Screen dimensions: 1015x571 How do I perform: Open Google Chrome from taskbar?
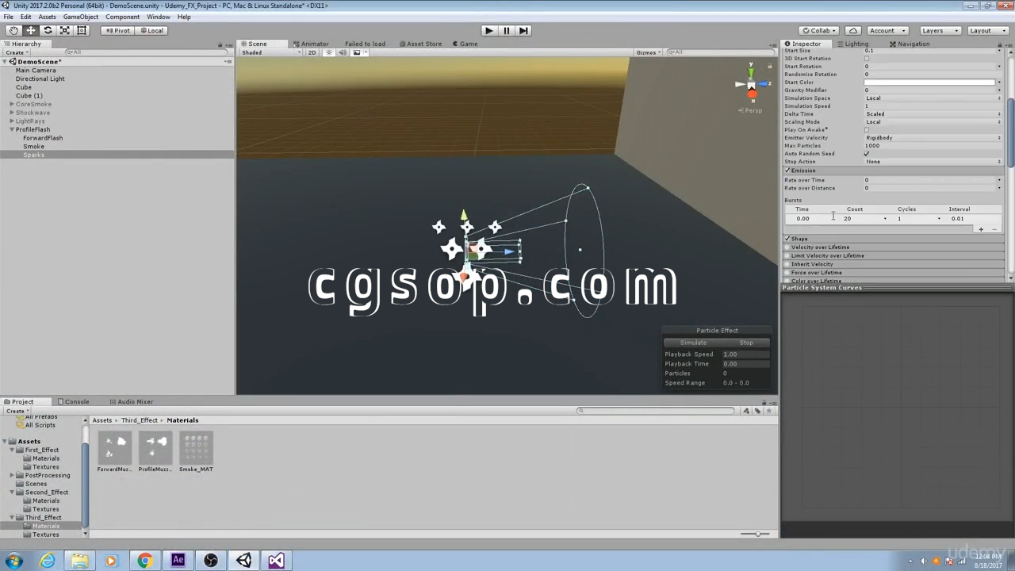(x=144, y=561)
